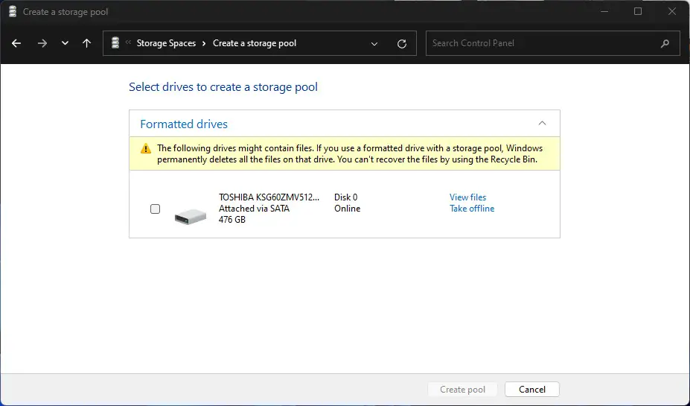The width and height of the screenshot is (690, 406).
Task: Click the Take offline link
Action: [472, 209]
